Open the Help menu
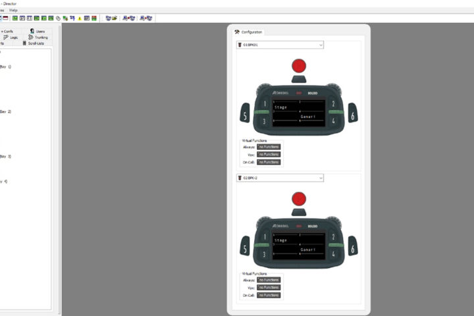The height and width of the screenshot is (316, 474). tap(13, 11)
